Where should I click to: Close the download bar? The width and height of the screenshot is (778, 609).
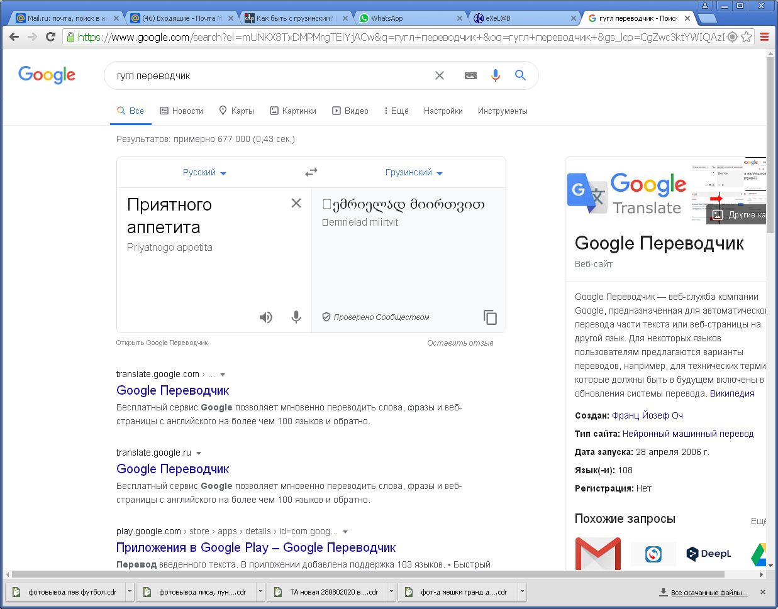763,592
